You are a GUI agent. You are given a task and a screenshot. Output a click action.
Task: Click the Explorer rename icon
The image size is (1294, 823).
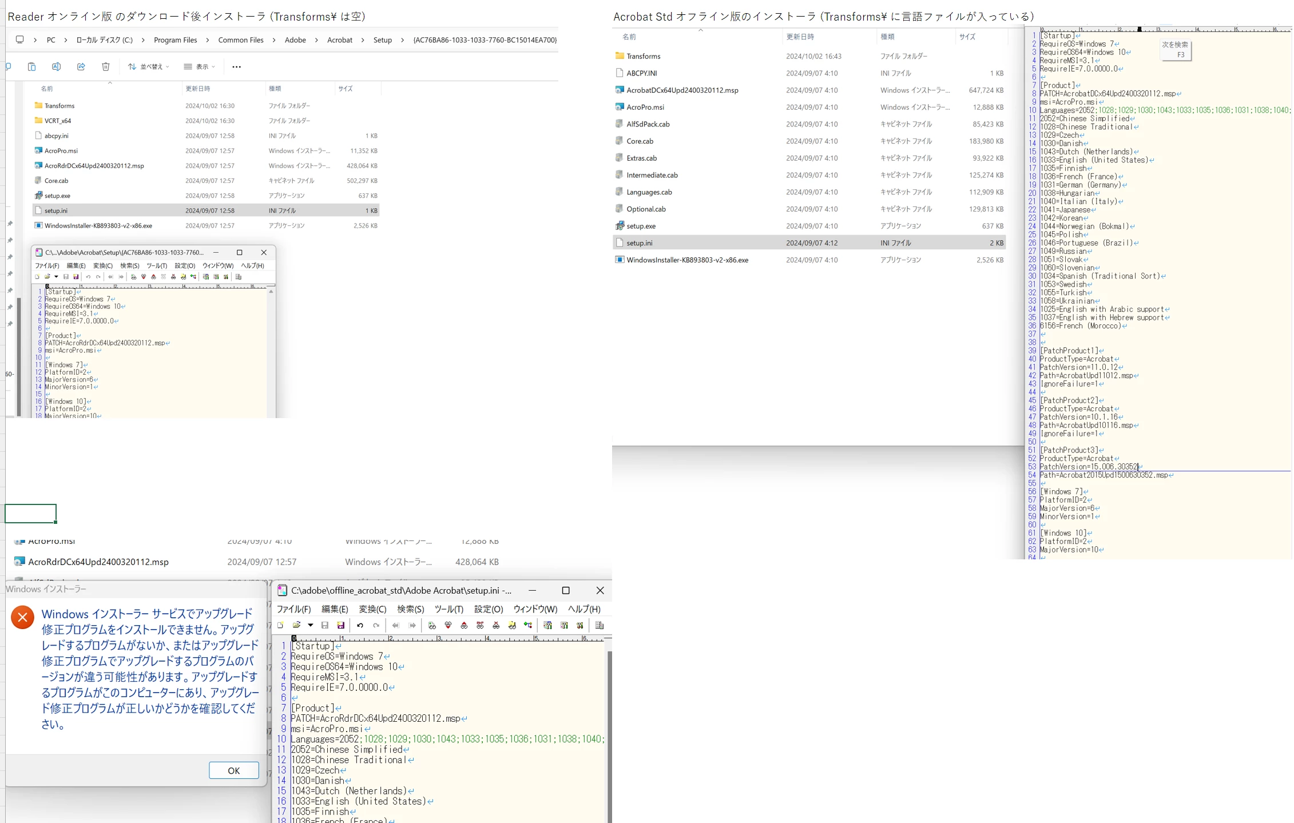pos(56,67)
